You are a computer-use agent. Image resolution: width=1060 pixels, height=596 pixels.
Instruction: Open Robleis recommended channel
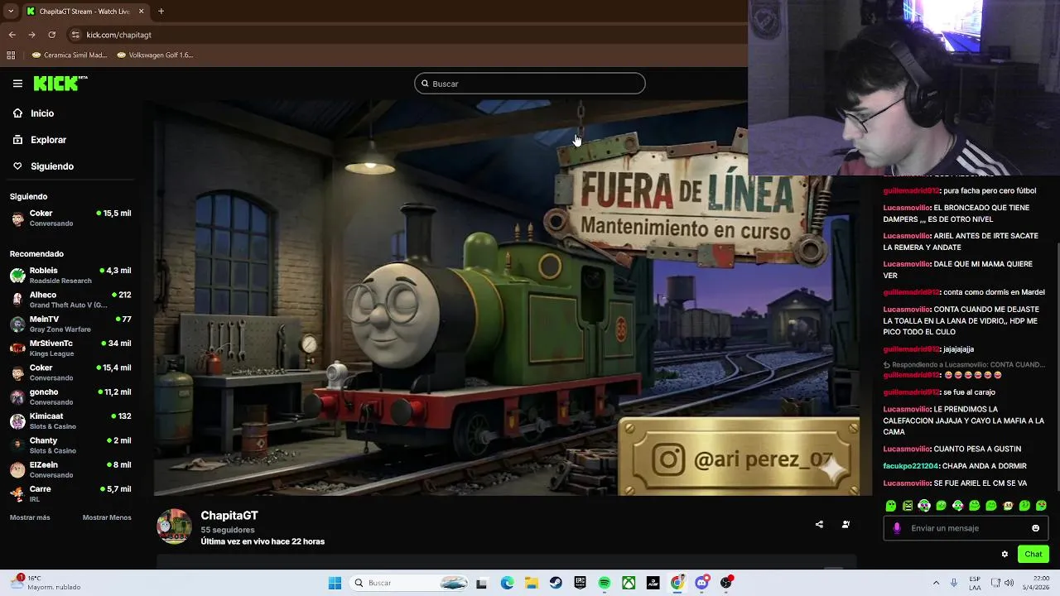click(x=70, y=276)
